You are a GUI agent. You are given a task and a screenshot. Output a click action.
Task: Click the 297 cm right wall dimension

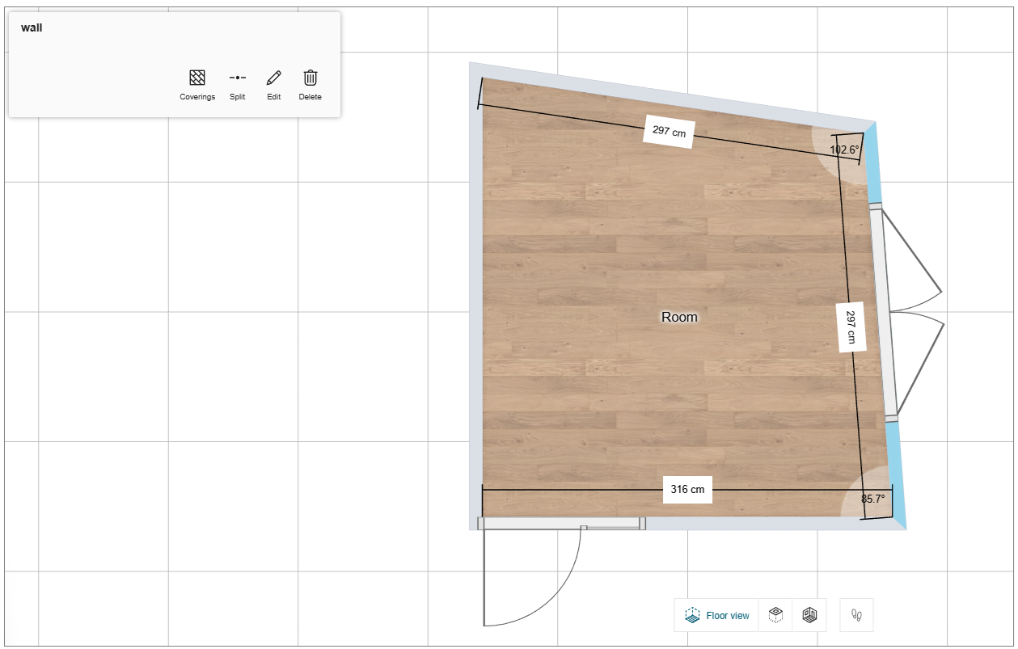(851, 327)
